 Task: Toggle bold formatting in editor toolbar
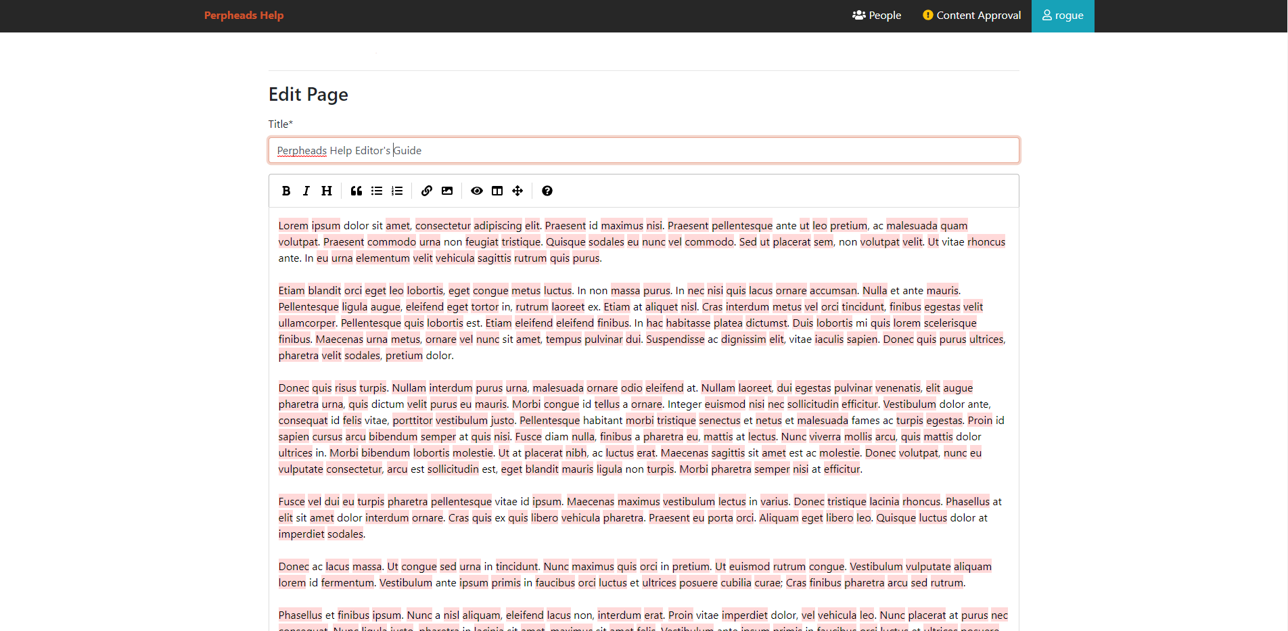tap(286, 191)
